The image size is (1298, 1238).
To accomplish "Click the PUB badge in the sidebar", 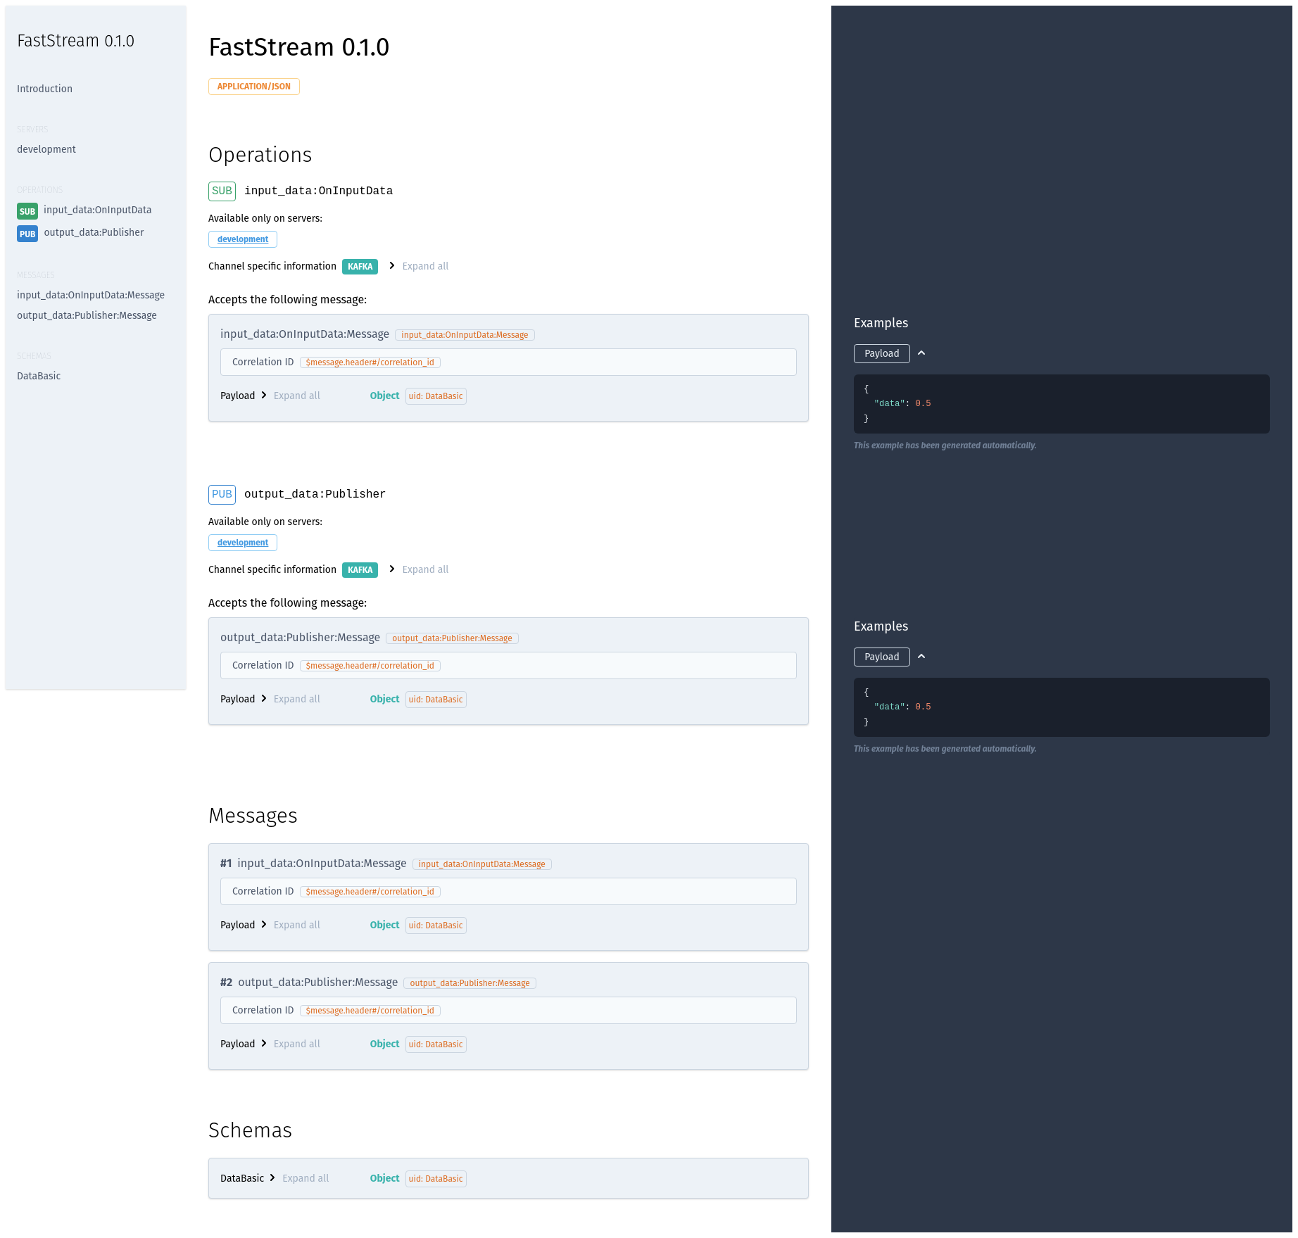I will [27, 234].
